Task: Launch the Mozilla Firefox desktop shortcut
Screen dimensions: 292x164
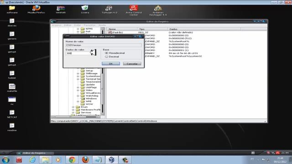Action: coord(36,10)
